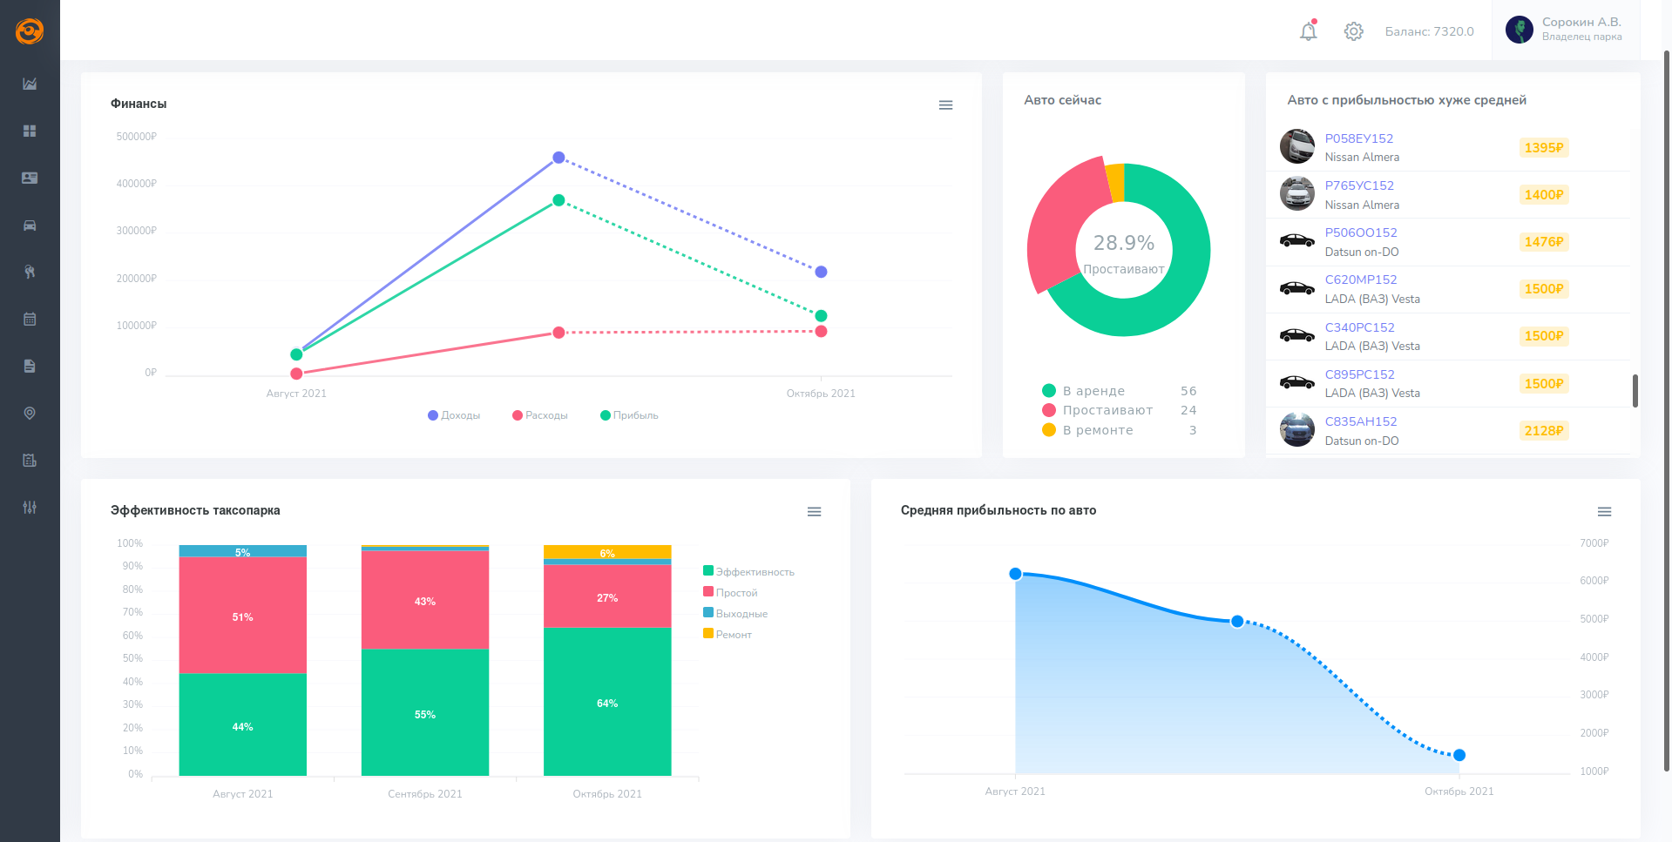Toggle В ремонте legend item in donut chart
Screen dimensions: 1672x842
point(1119,430)
